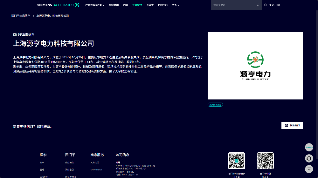Expand the 更多 dropdown menu
The height and width of the screenshot is (178, 318).
(176, 5)
